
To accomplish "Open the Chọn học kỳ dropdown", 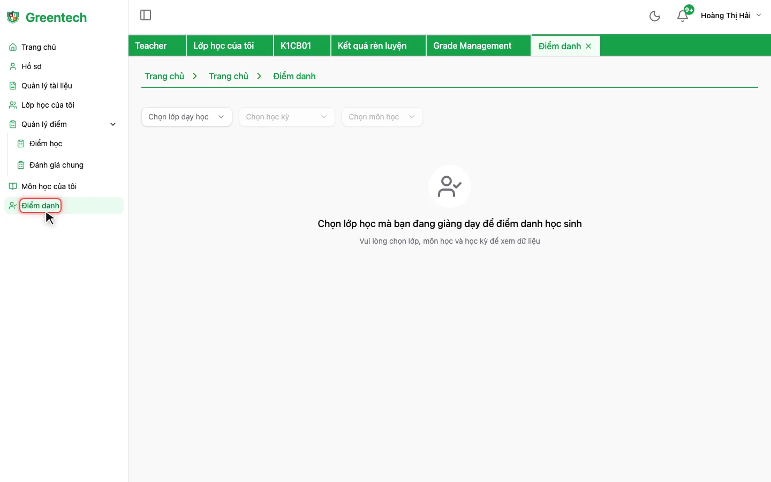I will pos(286,117).
